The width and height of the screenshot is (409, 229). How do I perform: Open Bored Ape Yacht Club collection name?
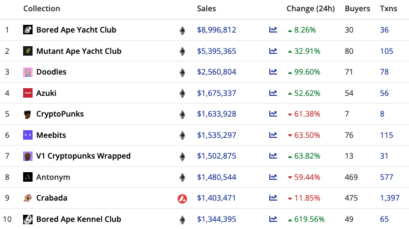[76, 30]
